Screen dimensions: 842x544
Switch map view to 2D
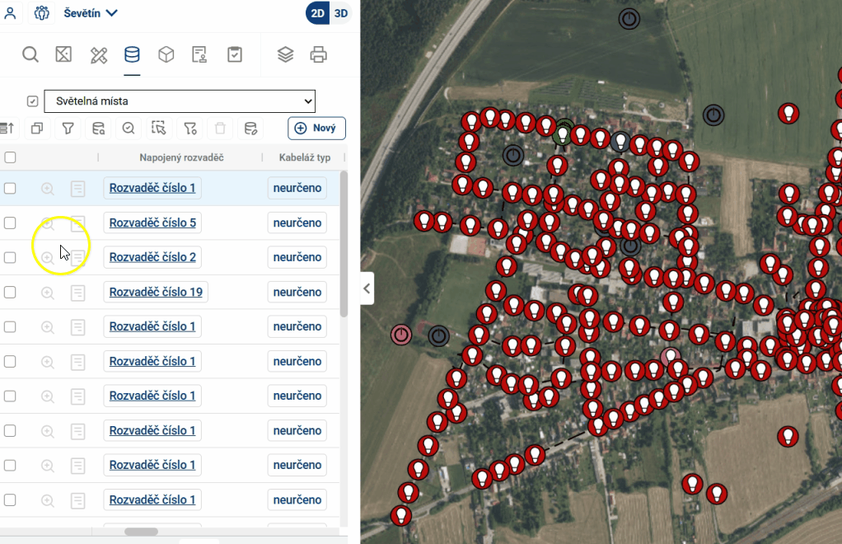318,13
